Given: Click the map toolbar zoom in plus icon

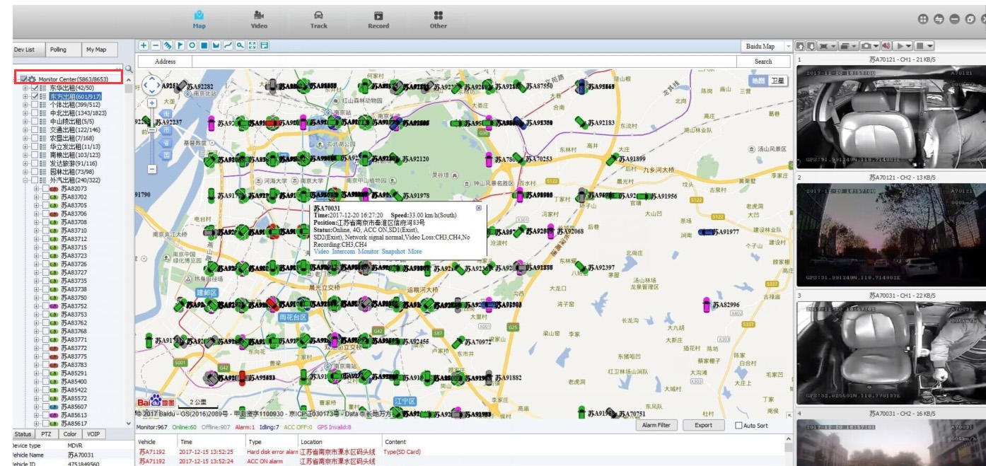Looking at the screenshot, I should [x=144, y=45].
